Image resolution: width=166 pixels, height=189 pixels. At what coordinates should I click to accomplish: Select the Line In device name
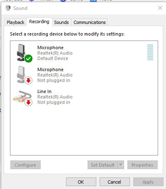coord(44,91)
